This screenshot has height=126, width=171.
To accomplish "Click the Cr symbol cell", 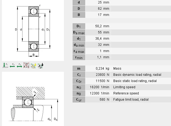I will [x=79, y=75].
